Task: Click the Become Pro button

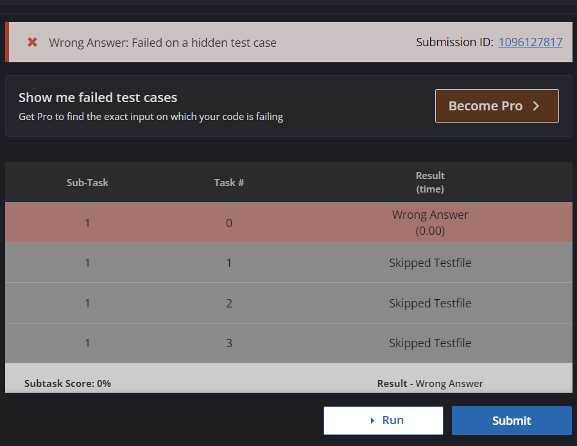Action: pyautogui.click(x=497, y=106)
